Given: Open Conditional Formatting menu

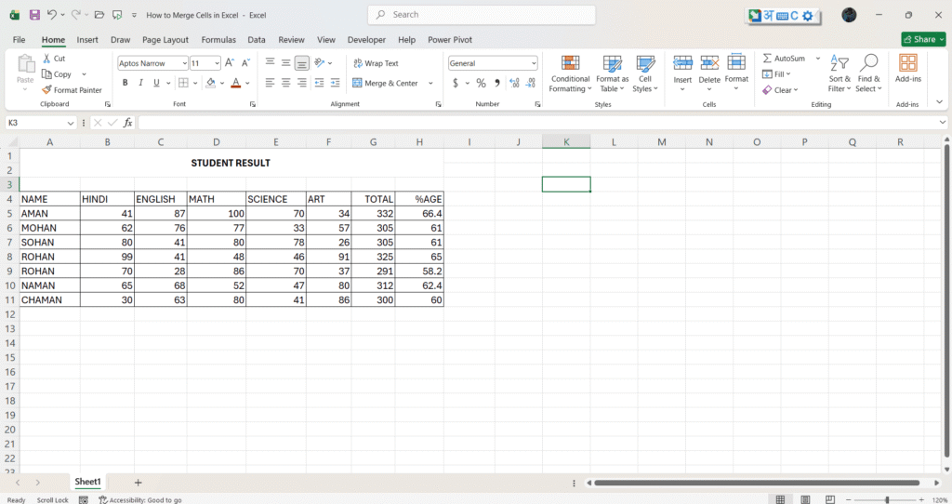Looking at the screenshot, I should tap(570, 74).
